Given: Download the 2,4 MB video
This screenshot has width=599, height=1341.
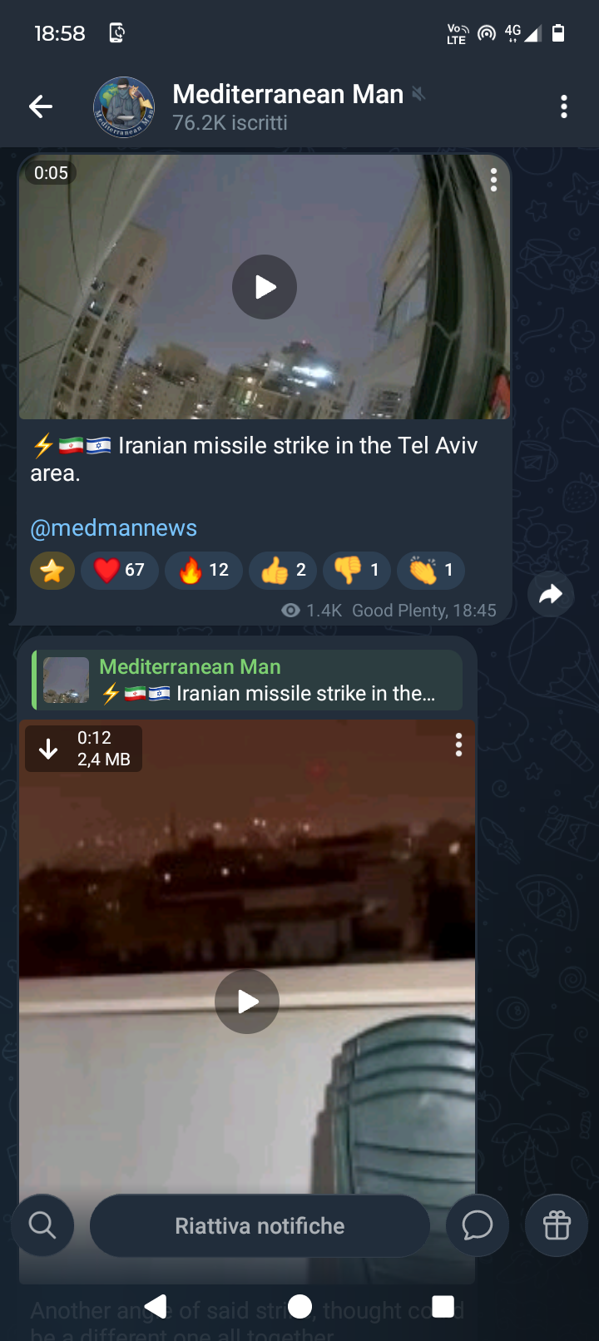Looking at the screenshot, I should [48, 749].
